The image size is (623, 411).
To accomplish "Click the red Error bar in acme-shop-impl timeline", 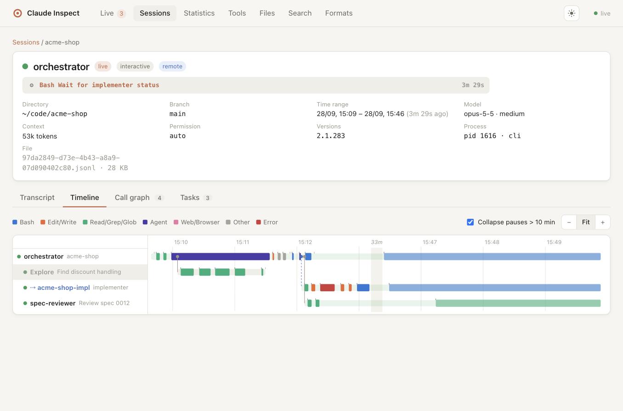I will [327, 288].
